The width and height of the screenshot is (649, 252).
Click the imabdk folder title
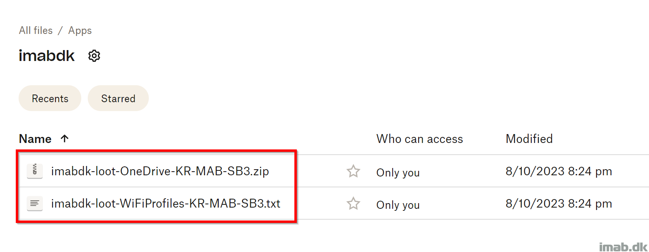coord(47,56)
